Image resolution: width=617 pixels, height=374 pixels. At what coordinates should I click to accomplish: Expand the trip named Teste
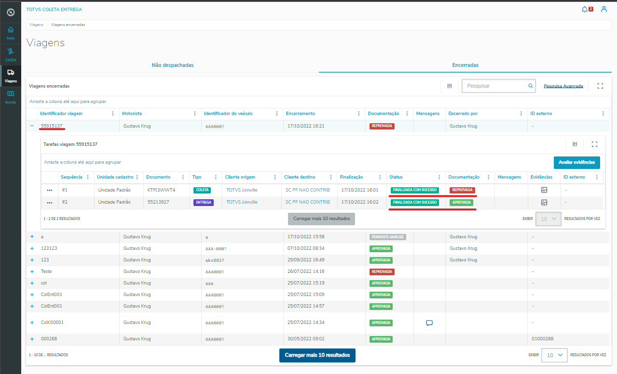(32, 271)
